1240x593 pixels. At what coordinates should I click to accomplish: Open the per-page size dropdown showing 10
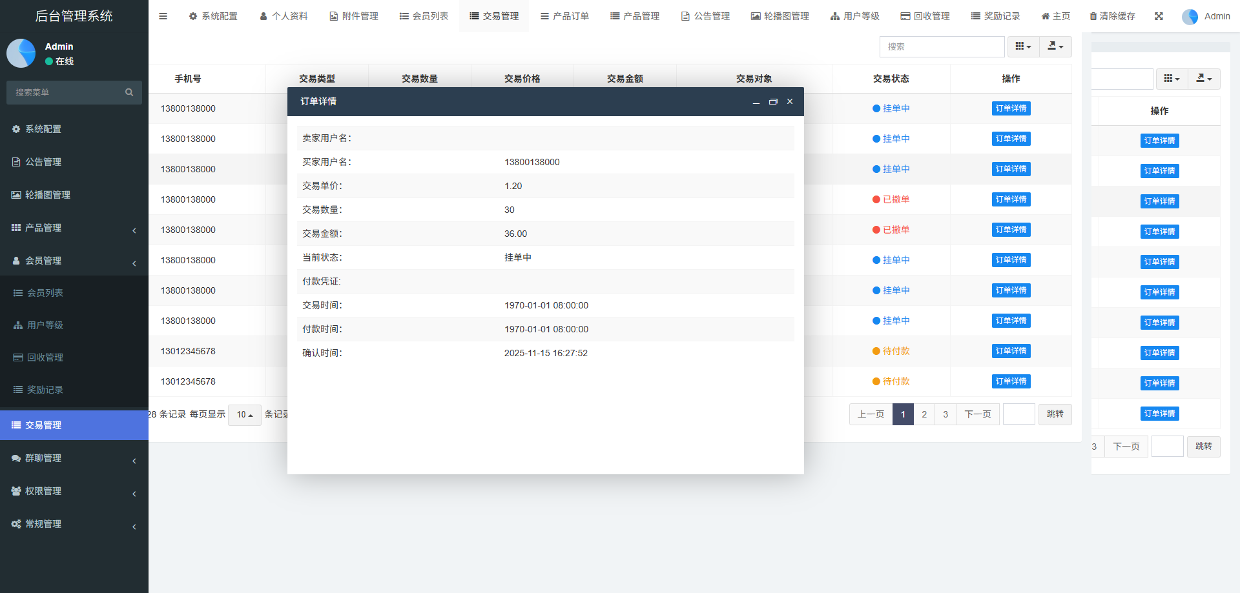(x=244, y=415)
